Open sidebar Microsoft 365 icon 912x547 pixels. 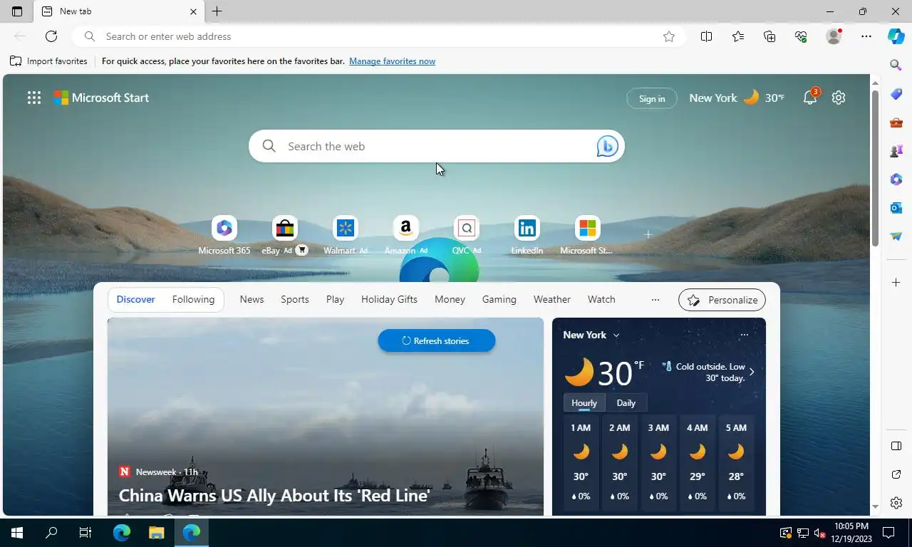pyautogui.click(x=896, y=179)
